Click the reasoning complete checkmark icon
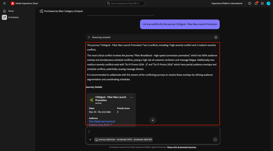 [x=216, y=37]
